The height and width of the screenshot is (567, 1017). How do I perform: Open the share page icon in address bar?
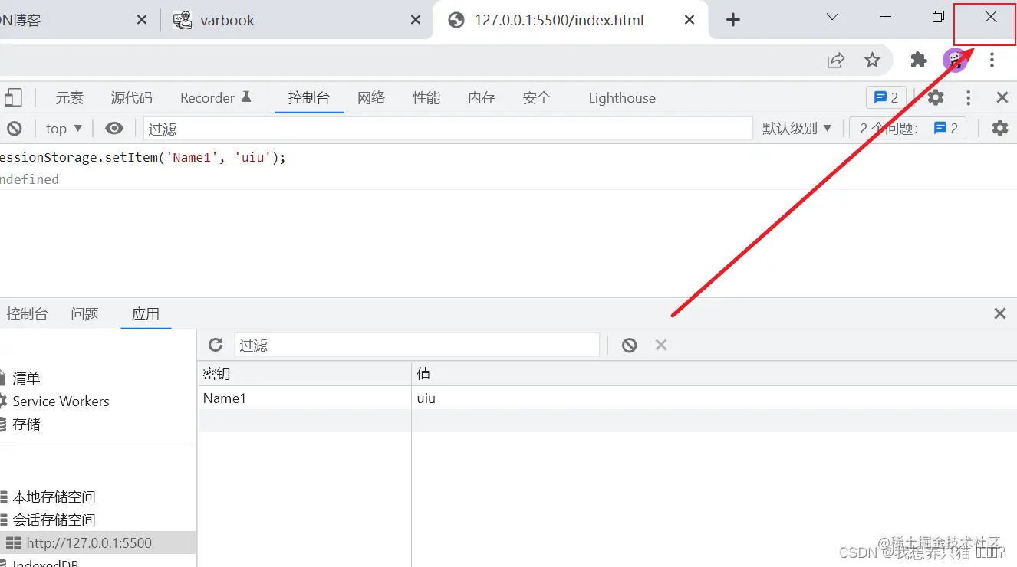point(835,60)
